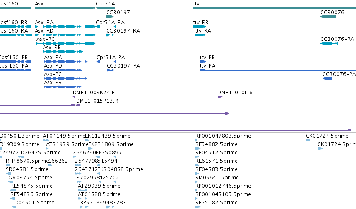Click the DME1-015P13.R clone end

tap(78, 105)
